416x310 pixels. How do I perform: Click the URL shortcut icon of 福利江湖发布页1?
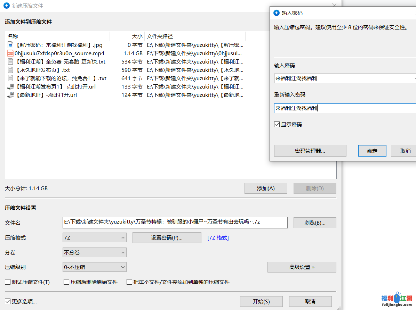10,86
